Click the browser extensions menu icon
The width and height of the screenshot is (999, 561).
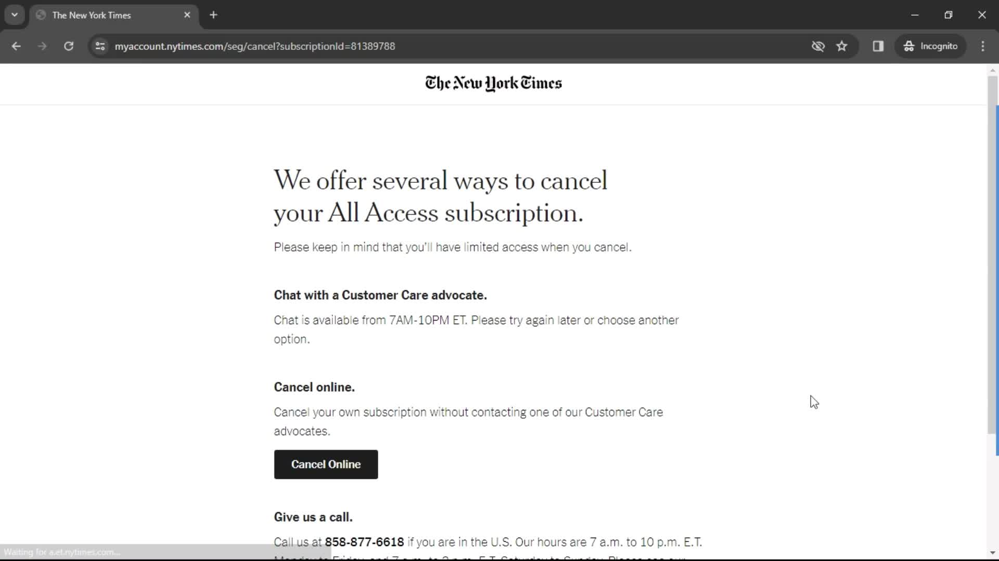pos(879,46)
